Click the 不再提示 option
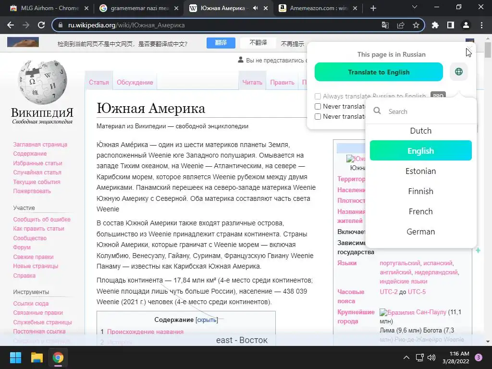Screen dimensions: 492x369 point(293,44)
